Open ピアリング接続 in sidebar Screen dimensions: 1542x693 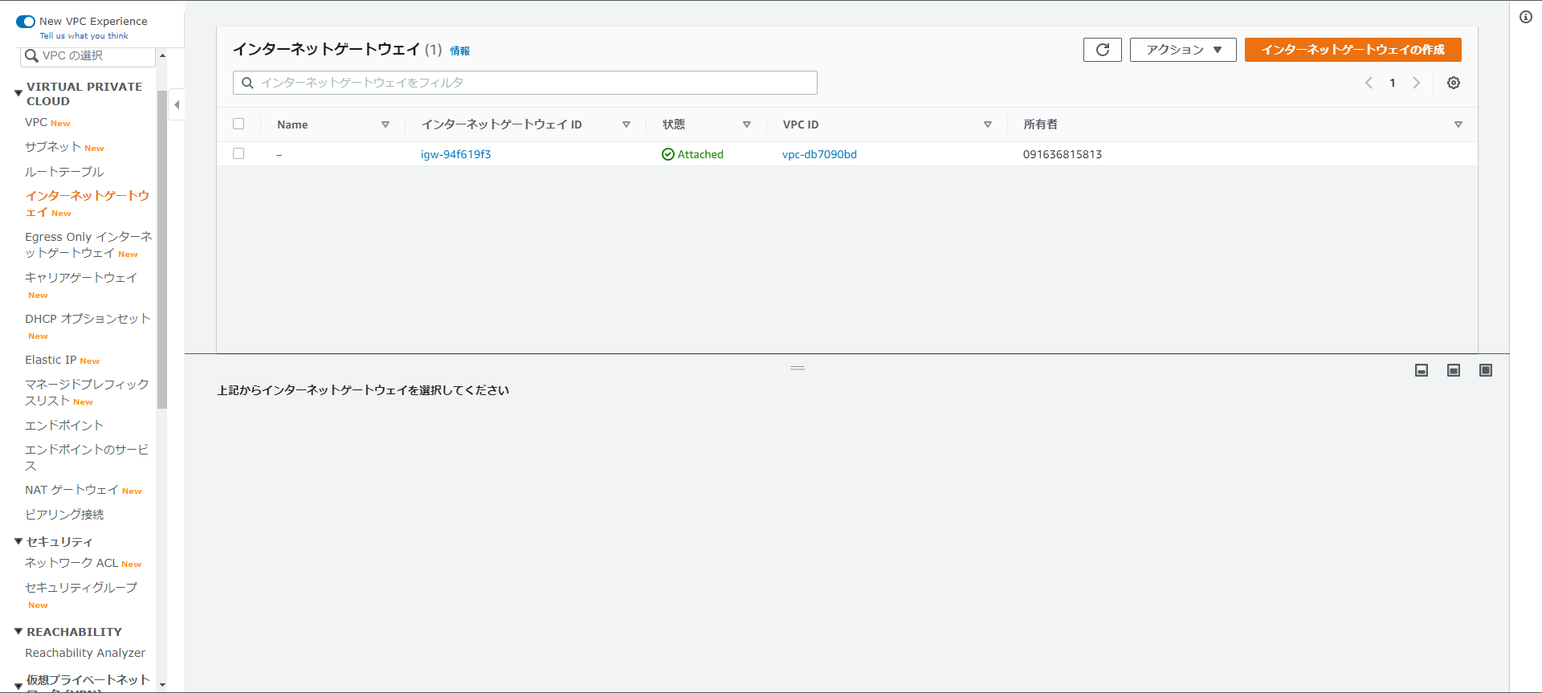(x=64, y=515)
